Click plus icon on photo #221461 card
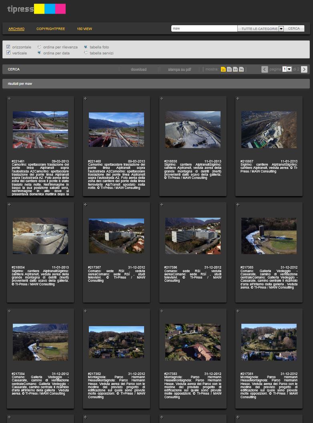This screenshot has width=313, height=423. pos(9,98)
